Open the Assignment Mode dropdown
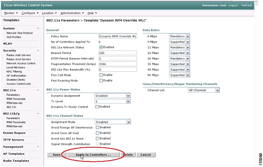The image size is (263, 167). [113, 122]
